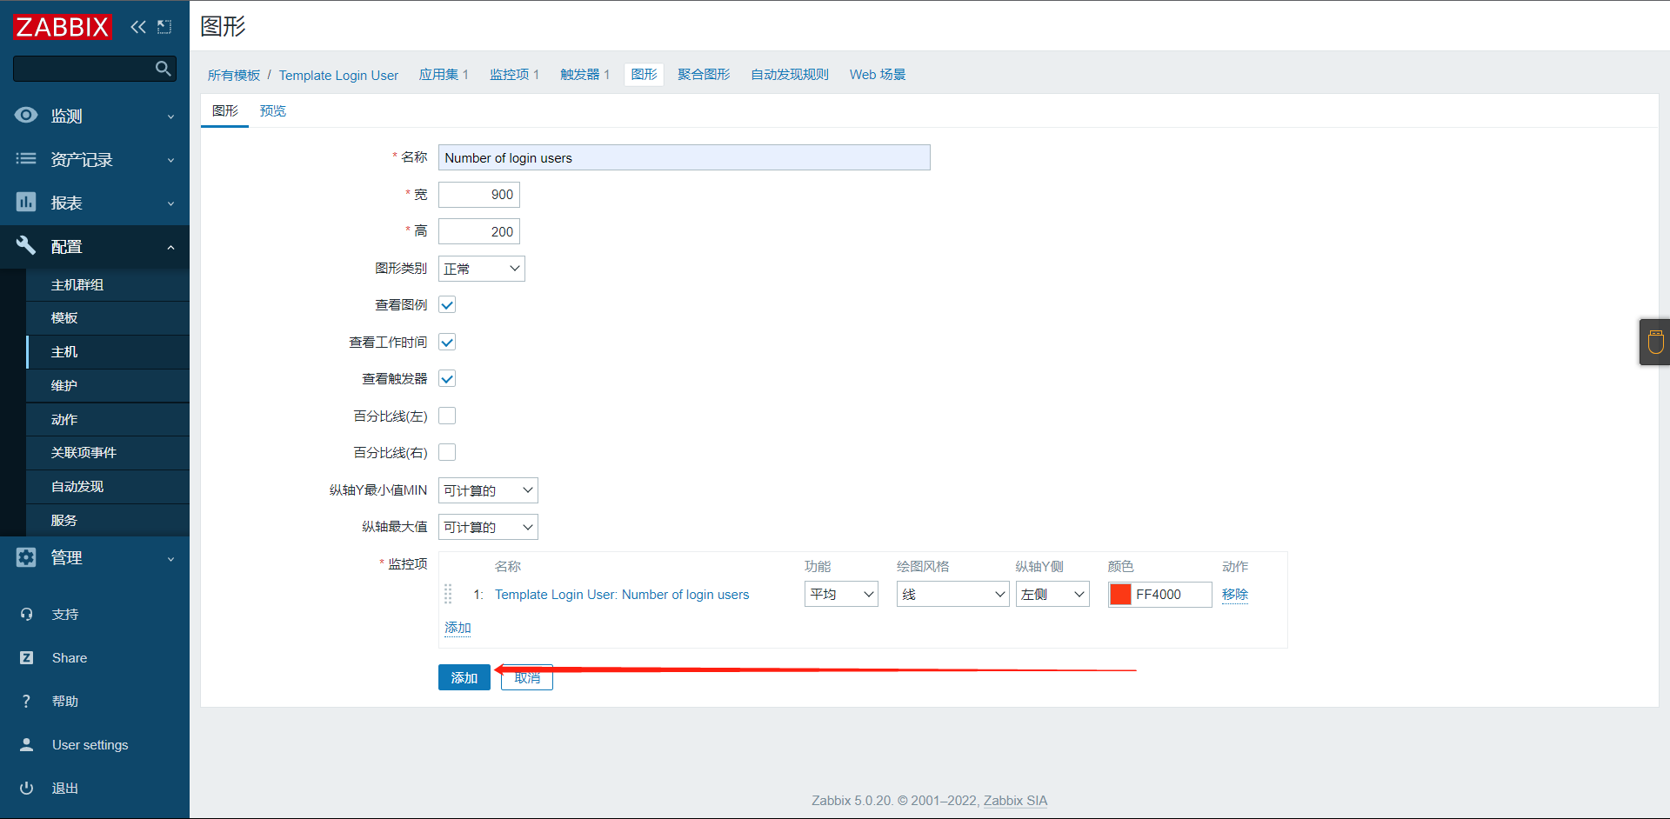Screen dimensions: 1670x819
Task: Click the 帮助 question mark icon
Action: [26, 702]
